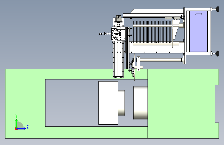Select the gripper assembly above the opening
The height and width of the screenshot is (145, 224).
click(133, 68)
